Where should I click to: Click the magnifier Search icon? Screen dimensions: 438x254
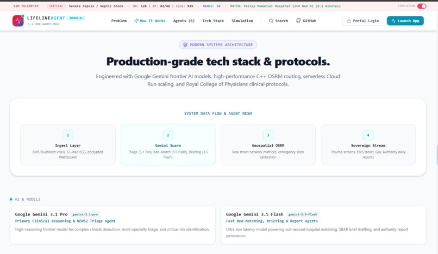coord(271,21)
